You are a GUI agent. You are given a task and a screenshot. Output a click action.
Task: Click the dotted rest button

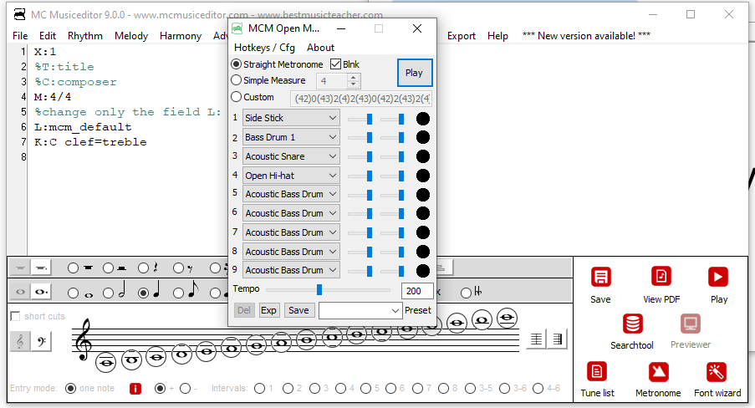click(x=42, y=268)
